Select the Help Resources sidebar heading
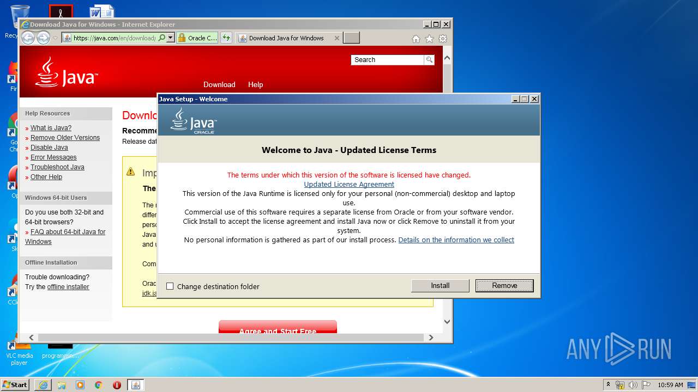 [x=47, y=113]
